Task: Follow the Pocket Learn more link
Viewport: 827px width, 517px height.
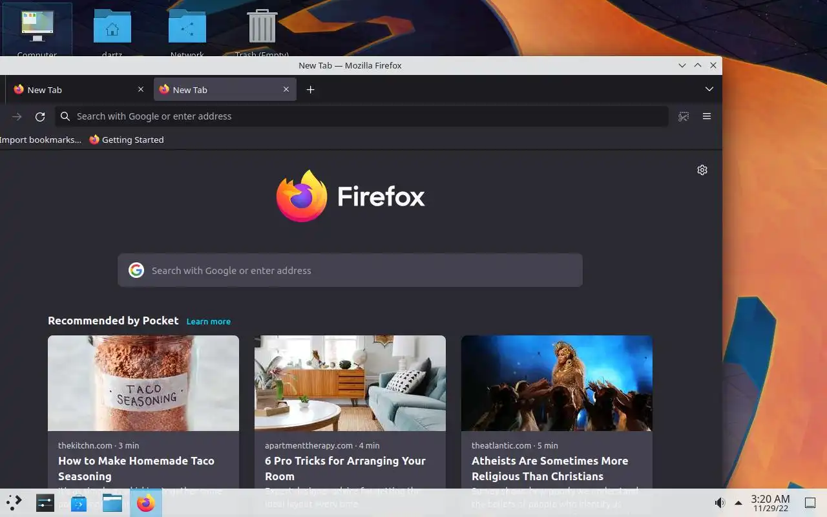Action: (x=209, y=321)
